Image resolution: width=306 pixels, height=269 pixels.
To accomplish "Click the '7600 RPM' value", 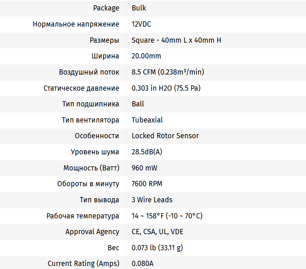I will coord(147,184).
